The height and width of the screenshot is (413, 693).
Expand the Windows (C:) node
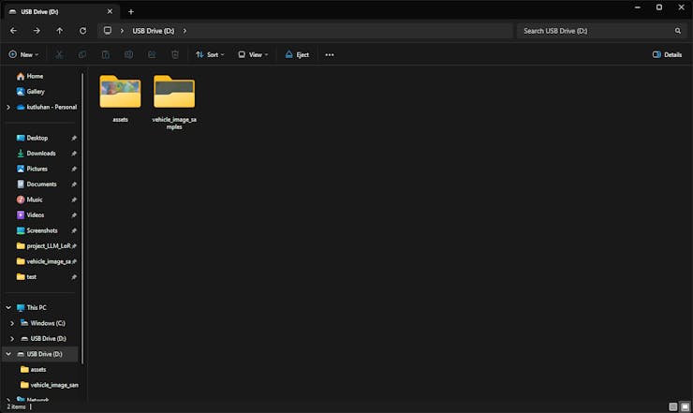(x=12, y=323)
